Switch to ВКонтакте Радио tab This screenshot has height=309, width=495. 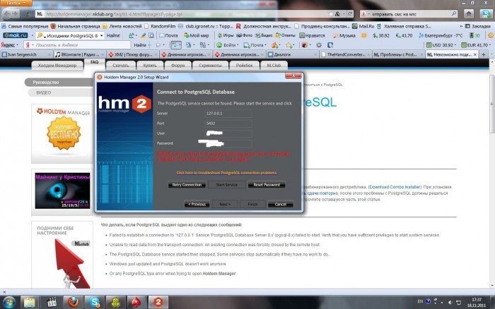pos(79,54)
